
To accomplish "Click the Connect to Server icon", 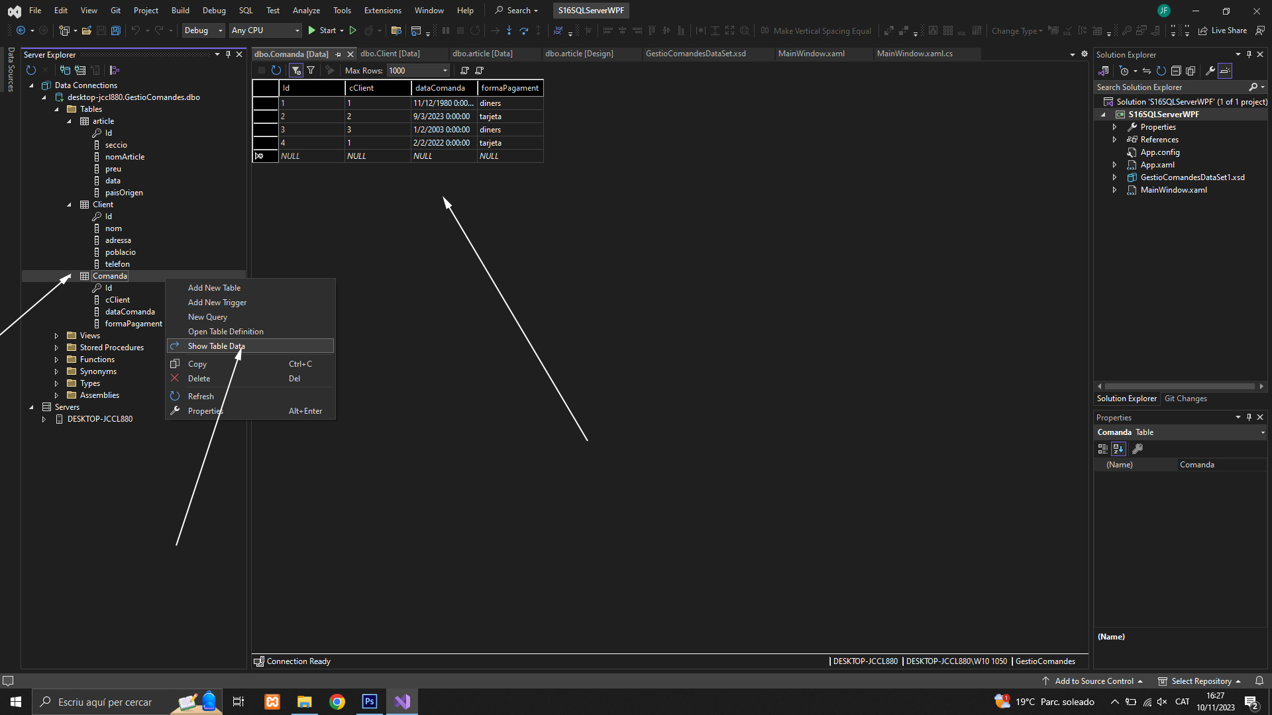I will pos(80,70).
